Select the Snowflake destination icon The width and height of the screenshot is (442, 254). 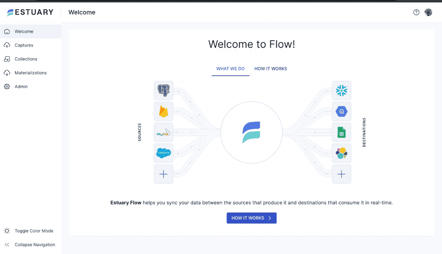tap(341, 90)
